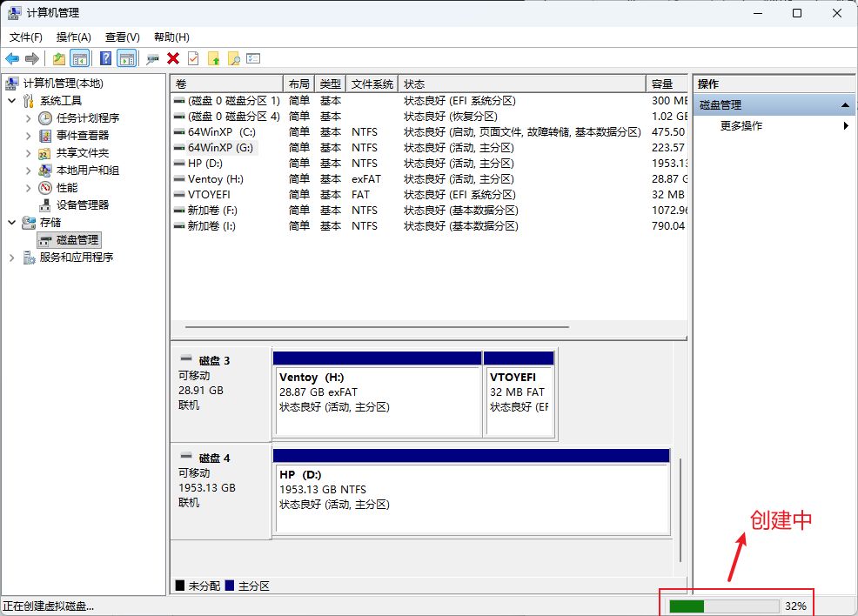Click the red X delete icon
Viewport: 858px width, 616px height.
[173, 58]
